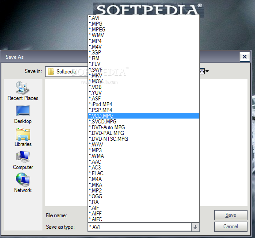The image size is (255, 238).
Task: Pick *.MKA audio format
Action: click(x=144, y=185)
